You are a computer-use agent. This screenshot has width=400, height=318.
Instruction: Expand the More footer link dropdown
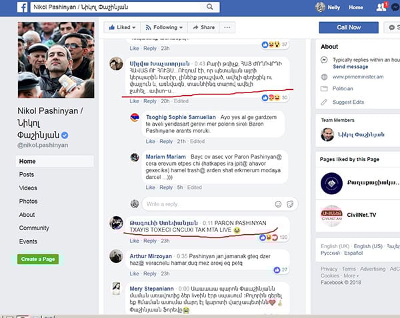tap(351, 275)
